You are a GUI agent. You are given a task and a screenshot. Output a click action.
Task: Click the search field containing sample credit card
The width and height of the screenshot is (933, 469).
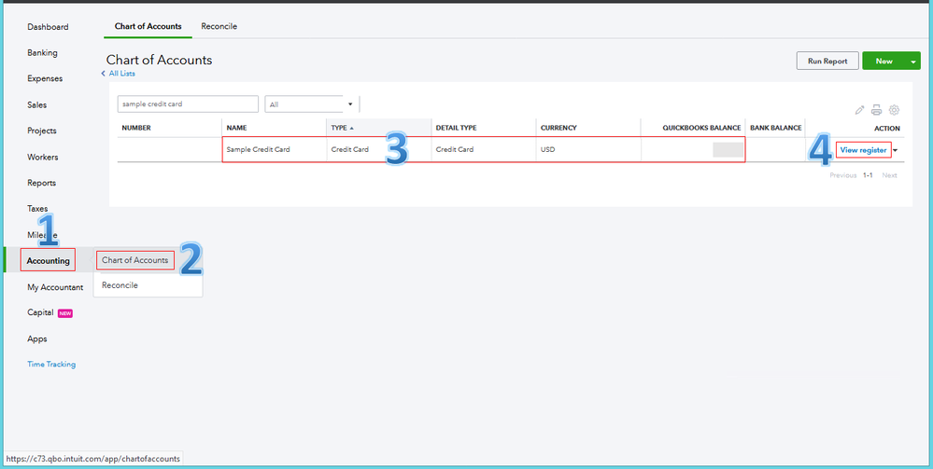click(x=188, y=104)
